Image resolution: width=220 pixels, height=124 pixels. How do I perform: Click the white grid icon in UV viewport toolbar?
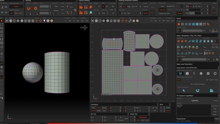click(x=134, y=21)
